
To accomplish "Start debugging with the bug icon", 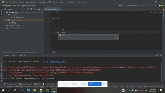I will point(145,6).
